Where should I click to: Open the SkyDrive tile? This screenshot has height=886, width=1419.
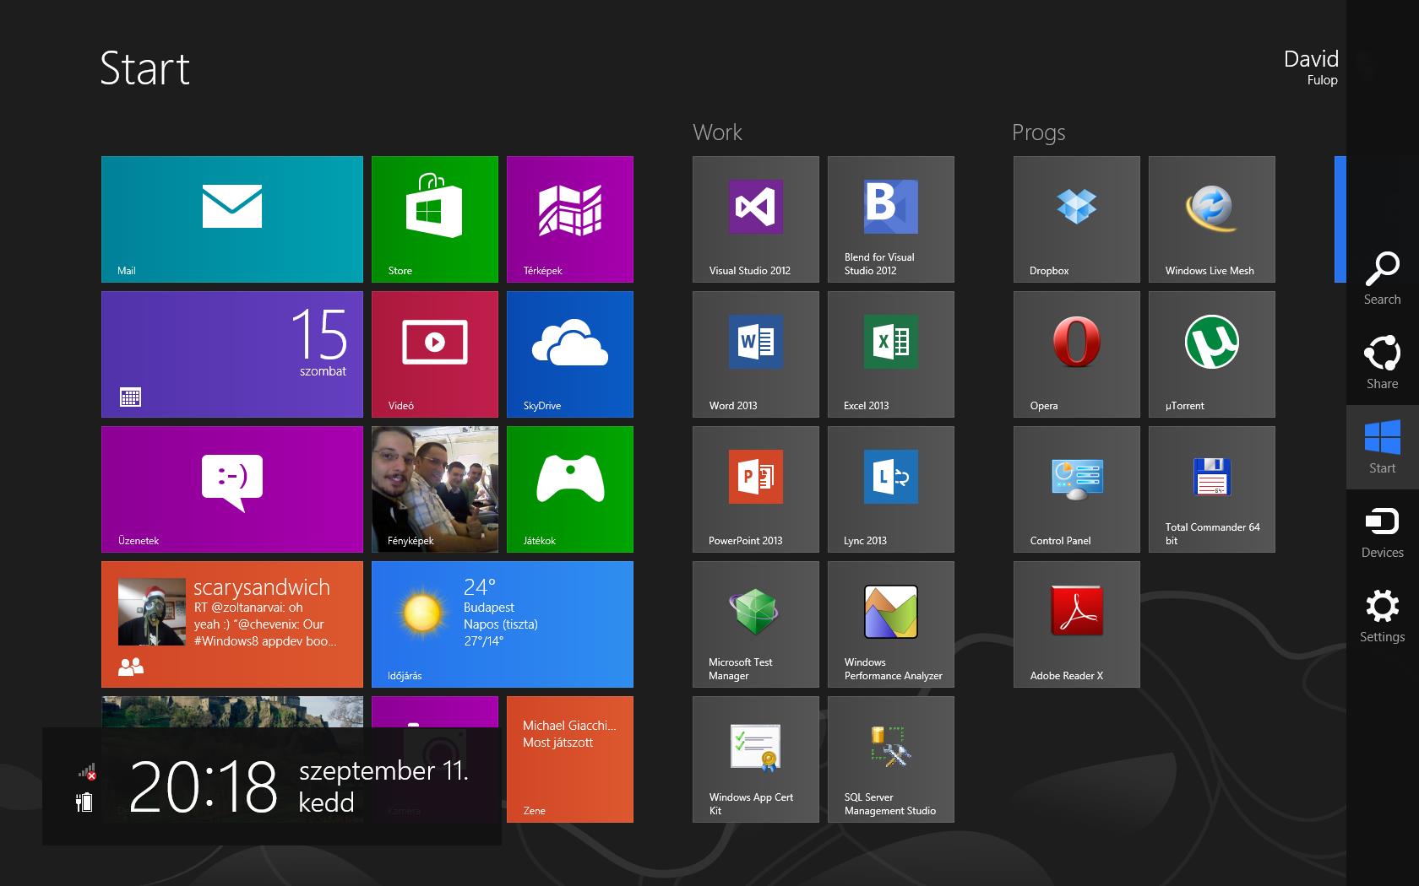click(x=570, y=354)
